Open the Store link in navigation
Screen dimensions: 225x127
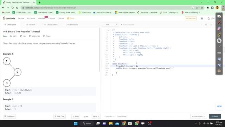(71, 18)
